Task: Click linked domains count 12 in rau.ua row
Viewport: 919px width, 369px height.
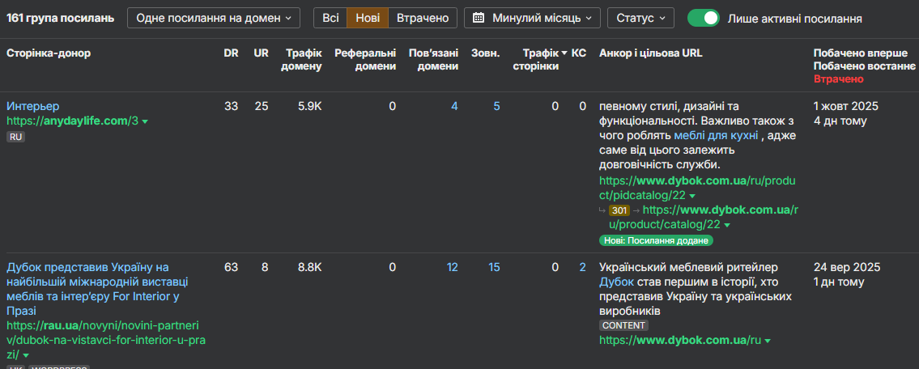Action: [452, 267]
